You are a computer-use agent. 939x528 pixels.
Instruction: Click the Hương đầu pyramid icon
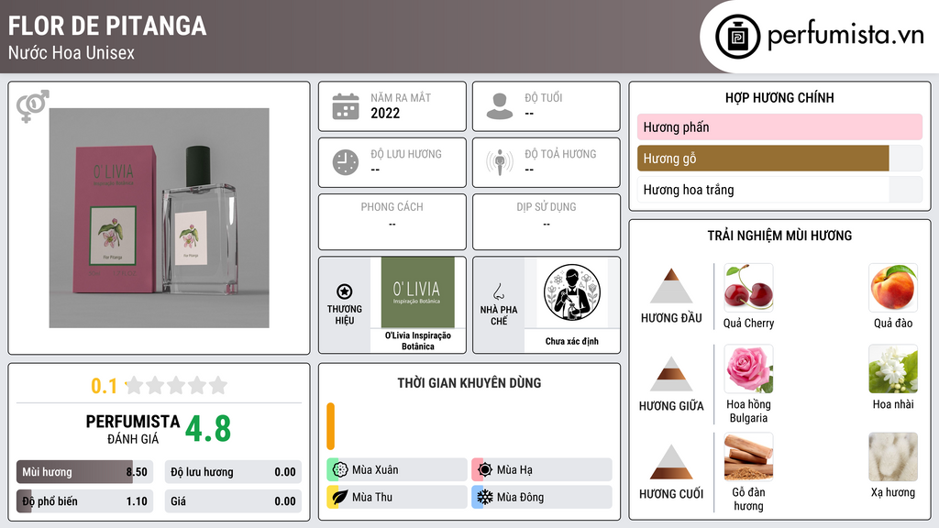click(671, 286)
